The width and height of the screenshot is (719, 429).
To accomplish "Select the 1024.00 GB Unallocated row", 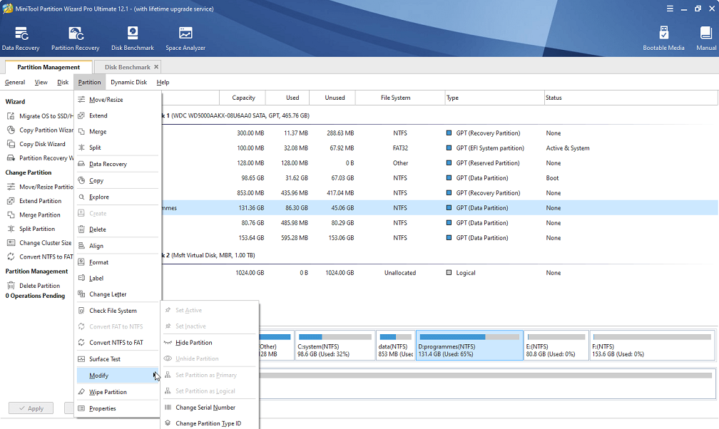I will (439, 273).
